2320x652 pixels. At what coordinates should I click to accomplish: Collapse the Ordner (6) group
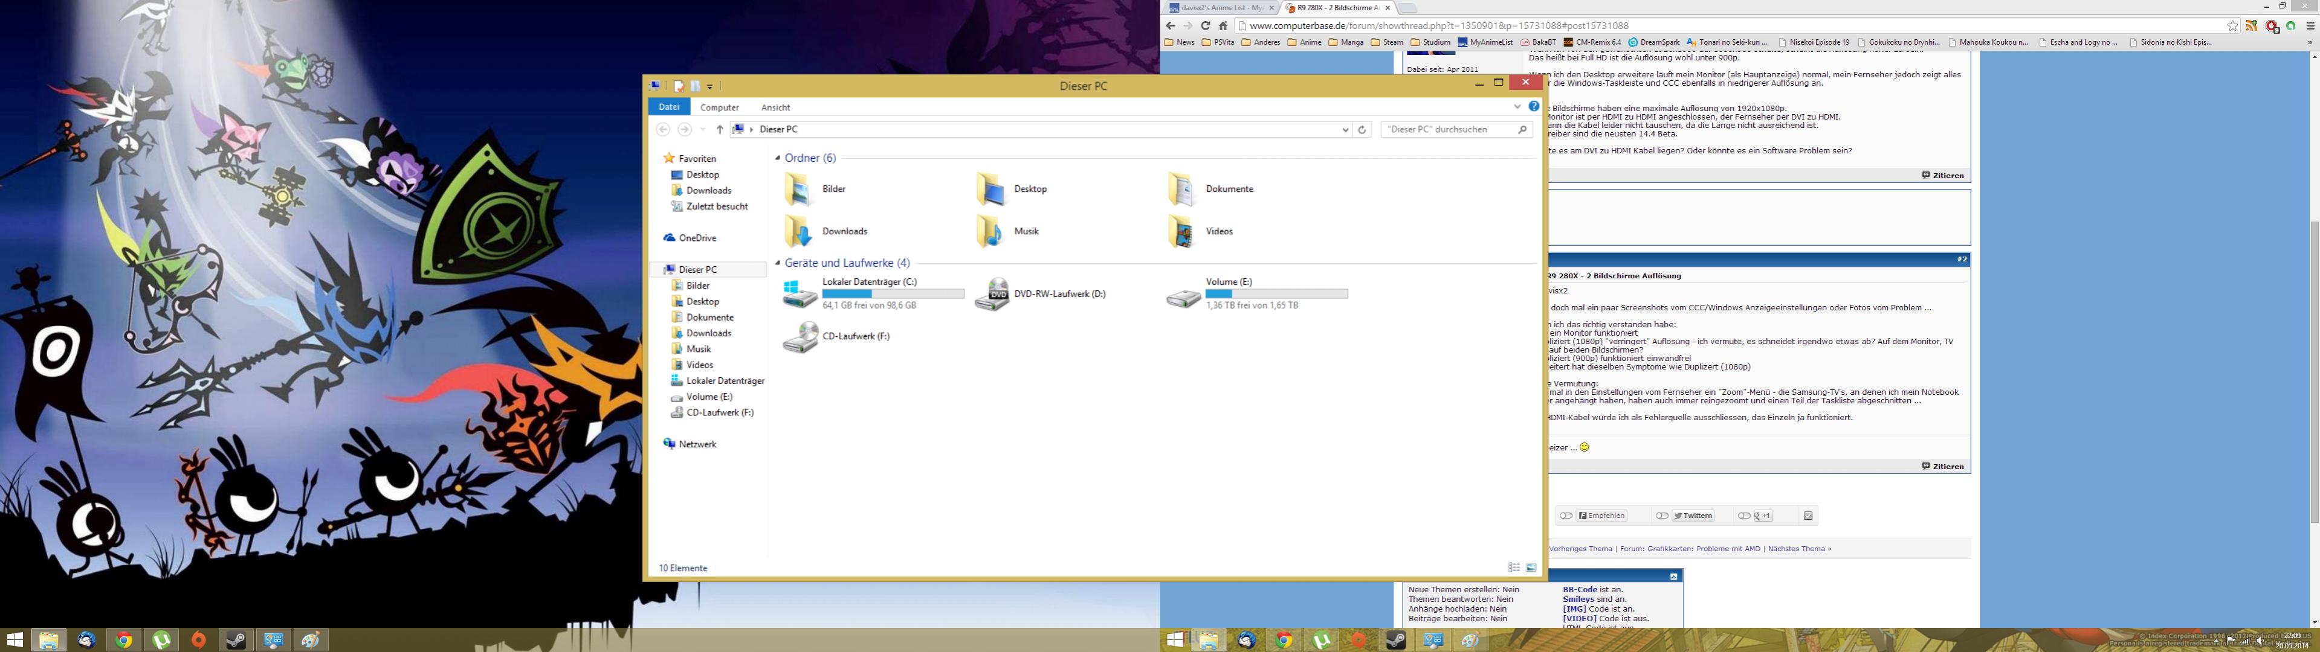coord(777,158)
